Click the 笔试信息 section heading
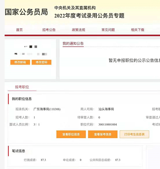Screen dimensions: 160x169 (19, 151)
